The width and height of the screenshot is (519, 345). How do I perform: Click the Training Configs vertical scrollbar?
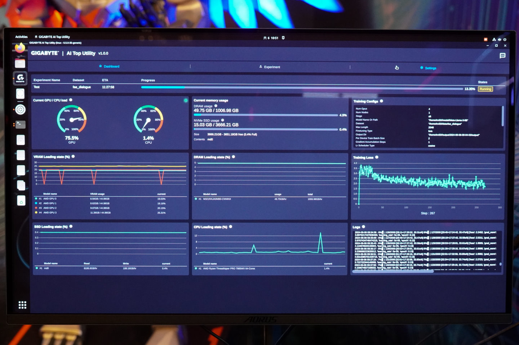(x=502, y=116)
